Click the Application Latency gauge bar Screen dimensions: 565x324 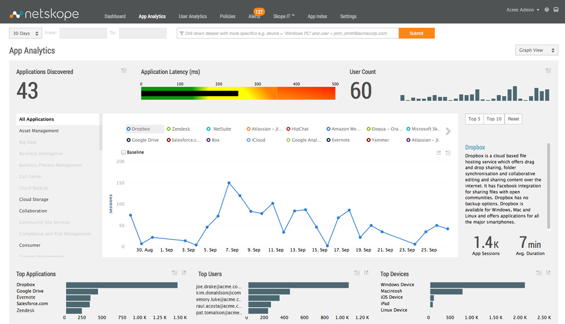(x=238, y=93)
